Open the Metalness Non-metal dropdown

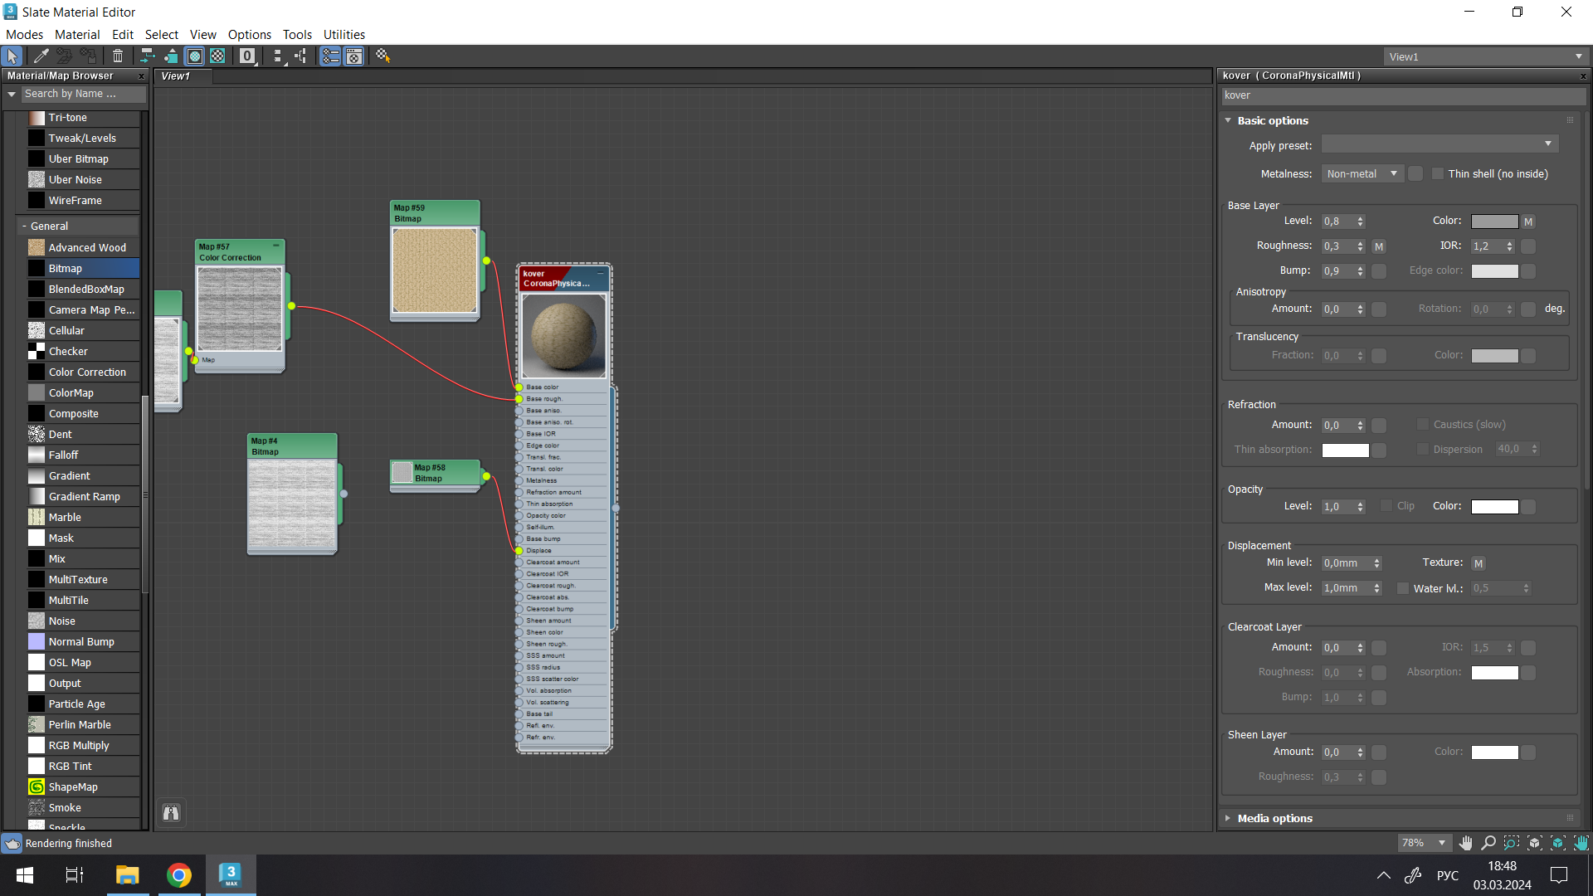(x=1362, y=174)
